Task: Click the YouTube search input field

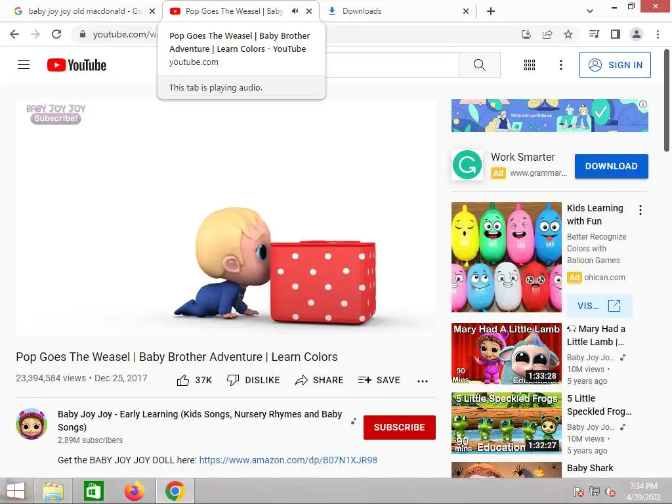Action: tap(392, 65)
